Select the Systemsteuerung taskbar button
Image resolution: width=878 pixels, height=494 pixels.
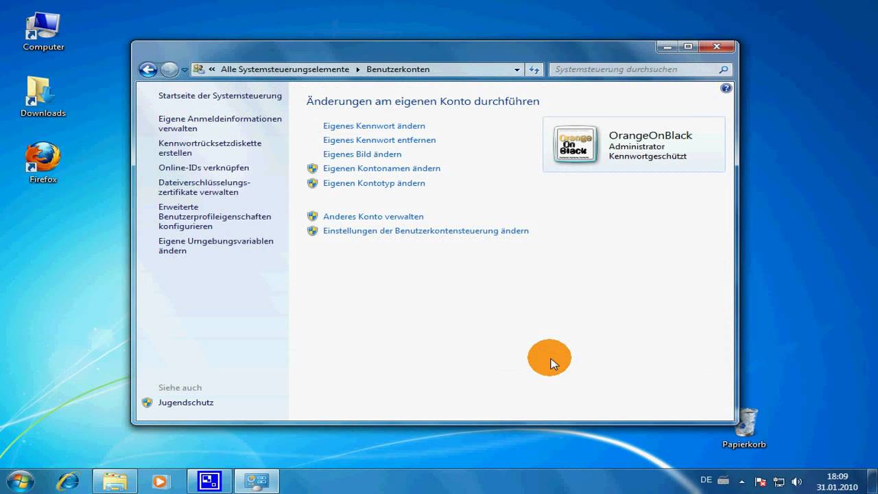(x=255, y=482)
